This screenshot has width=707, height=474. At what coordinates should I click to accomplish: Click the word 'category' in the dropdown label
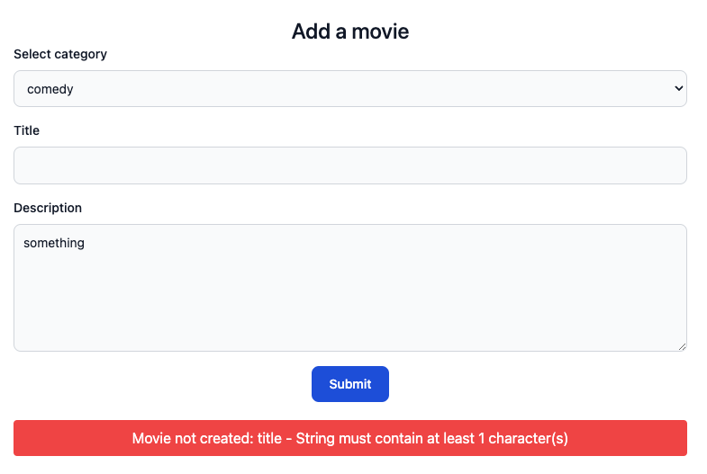click(81, 54)
